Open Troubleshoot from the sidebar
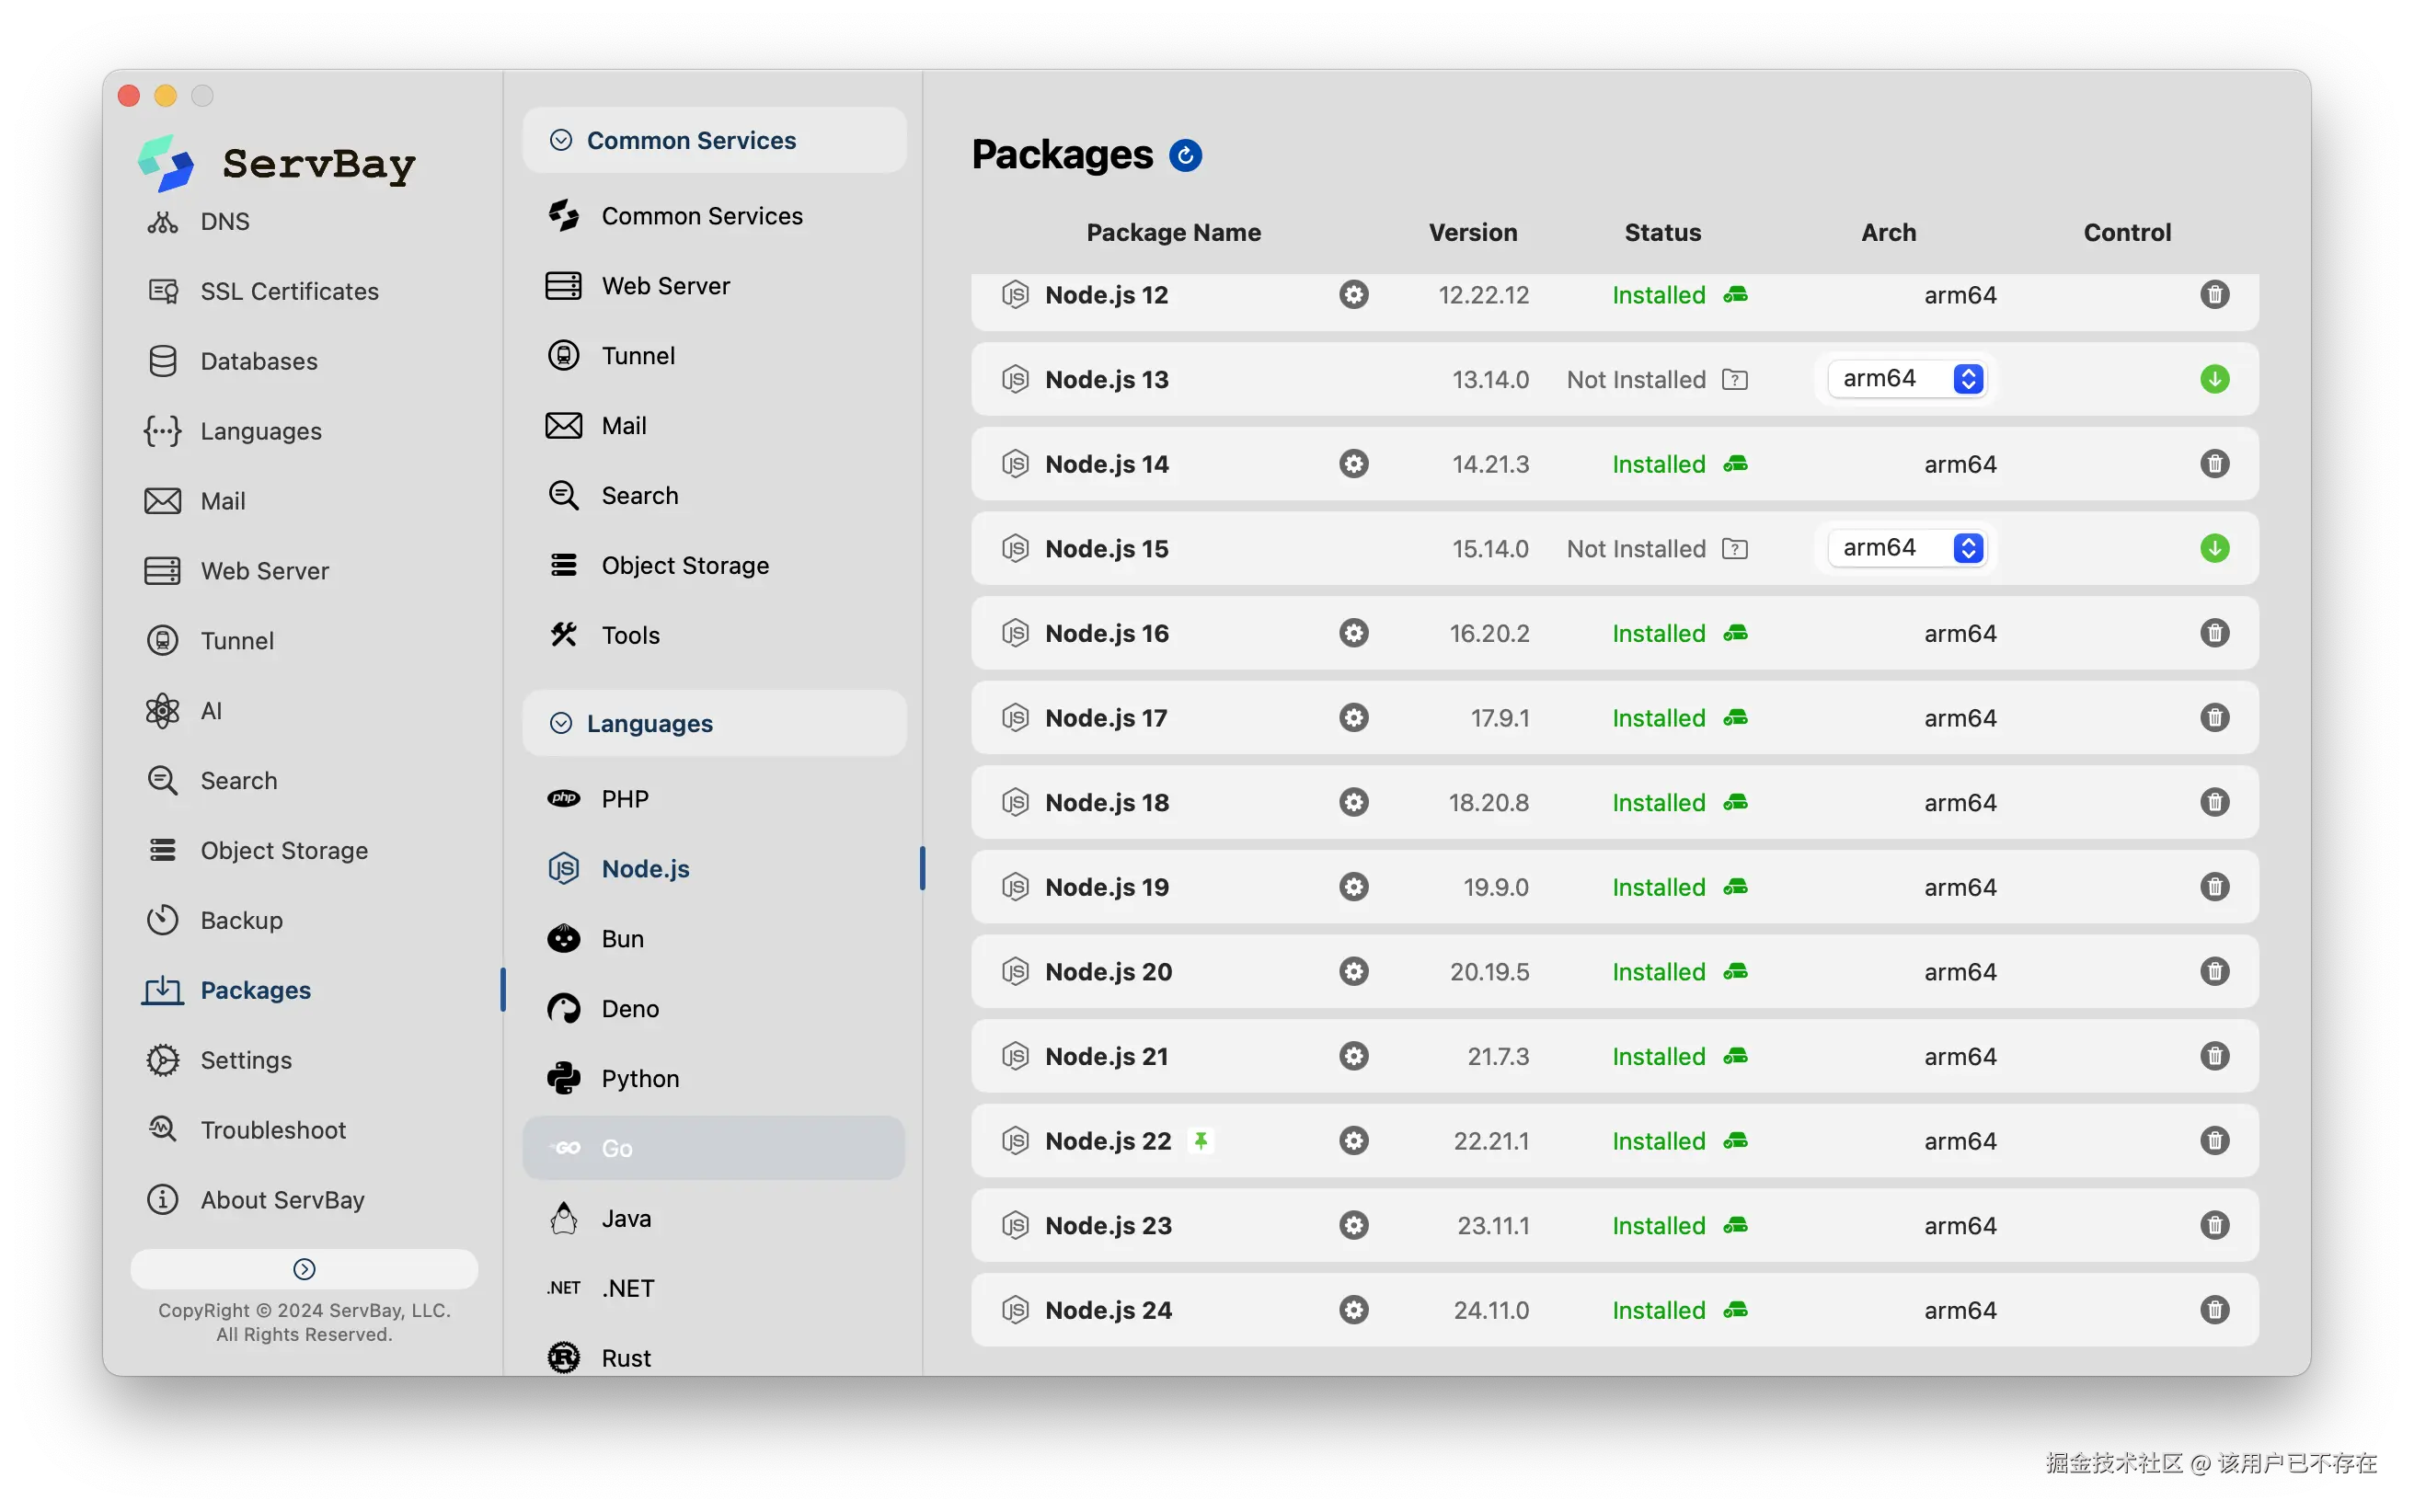 [272, 1130]
